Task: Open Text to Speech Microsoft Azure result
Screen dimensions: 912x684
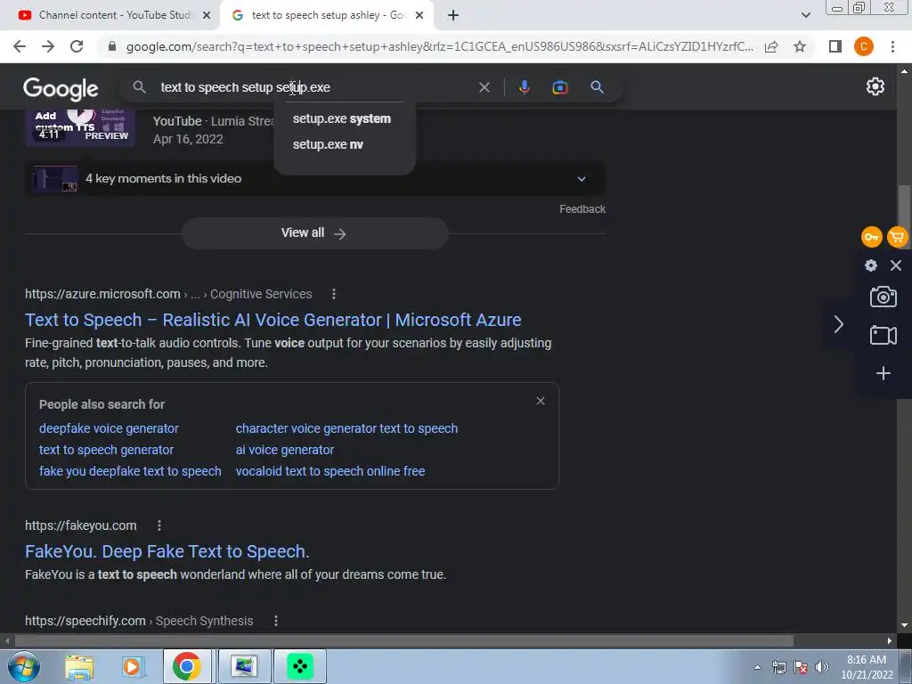Action: [273, 320]
